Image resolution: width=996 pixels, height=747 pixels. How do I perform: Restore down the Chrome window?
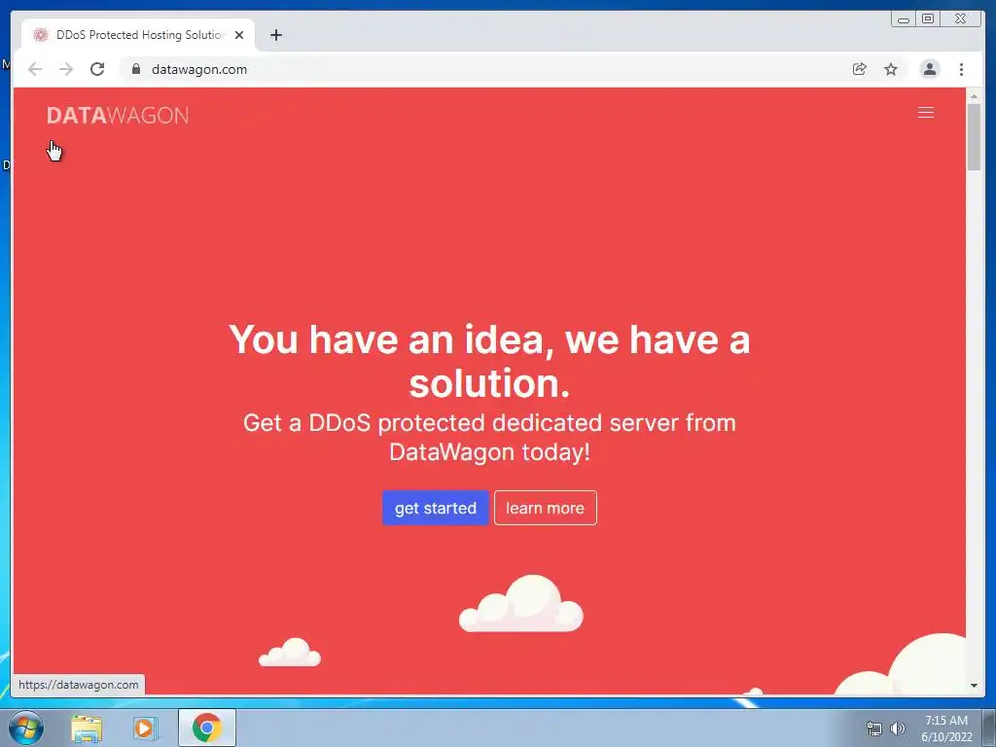tap(928, 19)
